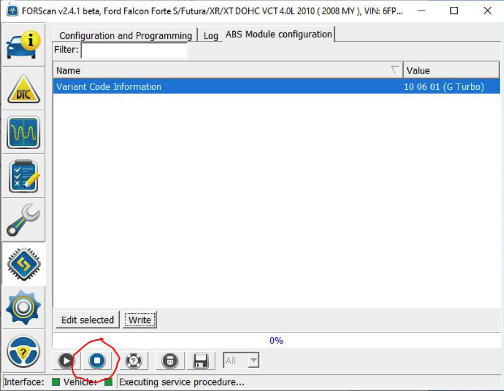Click the 10 06 01 (G Turbo) value
The height and width of the screenshot is (391, 504).
click(443, 87)
